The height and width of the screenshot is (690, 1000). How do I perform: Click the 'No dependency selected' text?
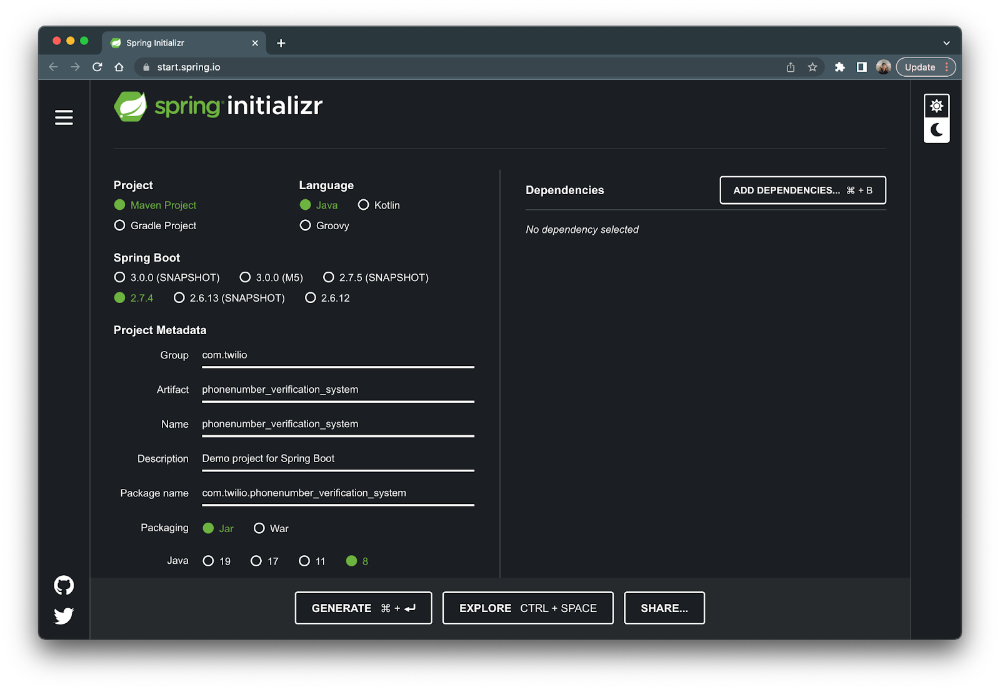(x=582, y=230)
